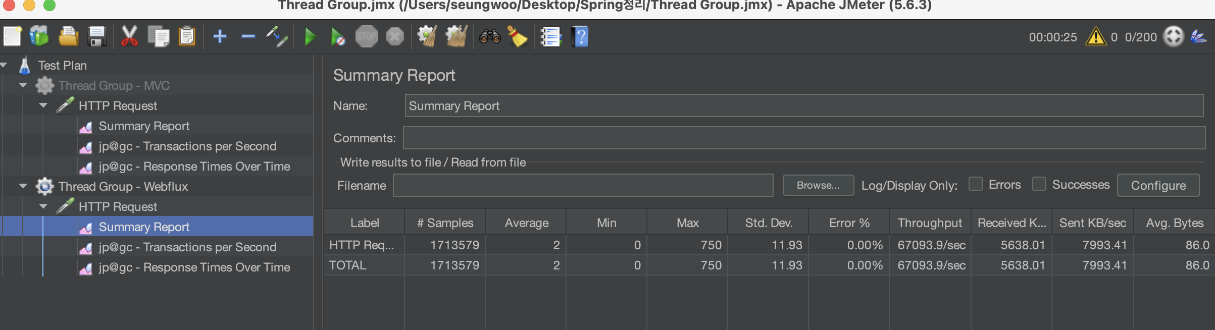Viewport: 1215px width, 330px height.
Task: Collapse Thread Group - MVC node
Action: pos(23,85)
